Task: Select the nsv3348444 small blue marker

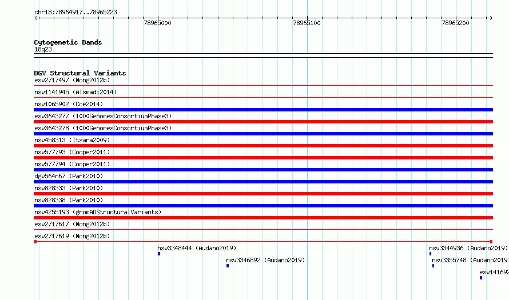Action: [159, 254]
